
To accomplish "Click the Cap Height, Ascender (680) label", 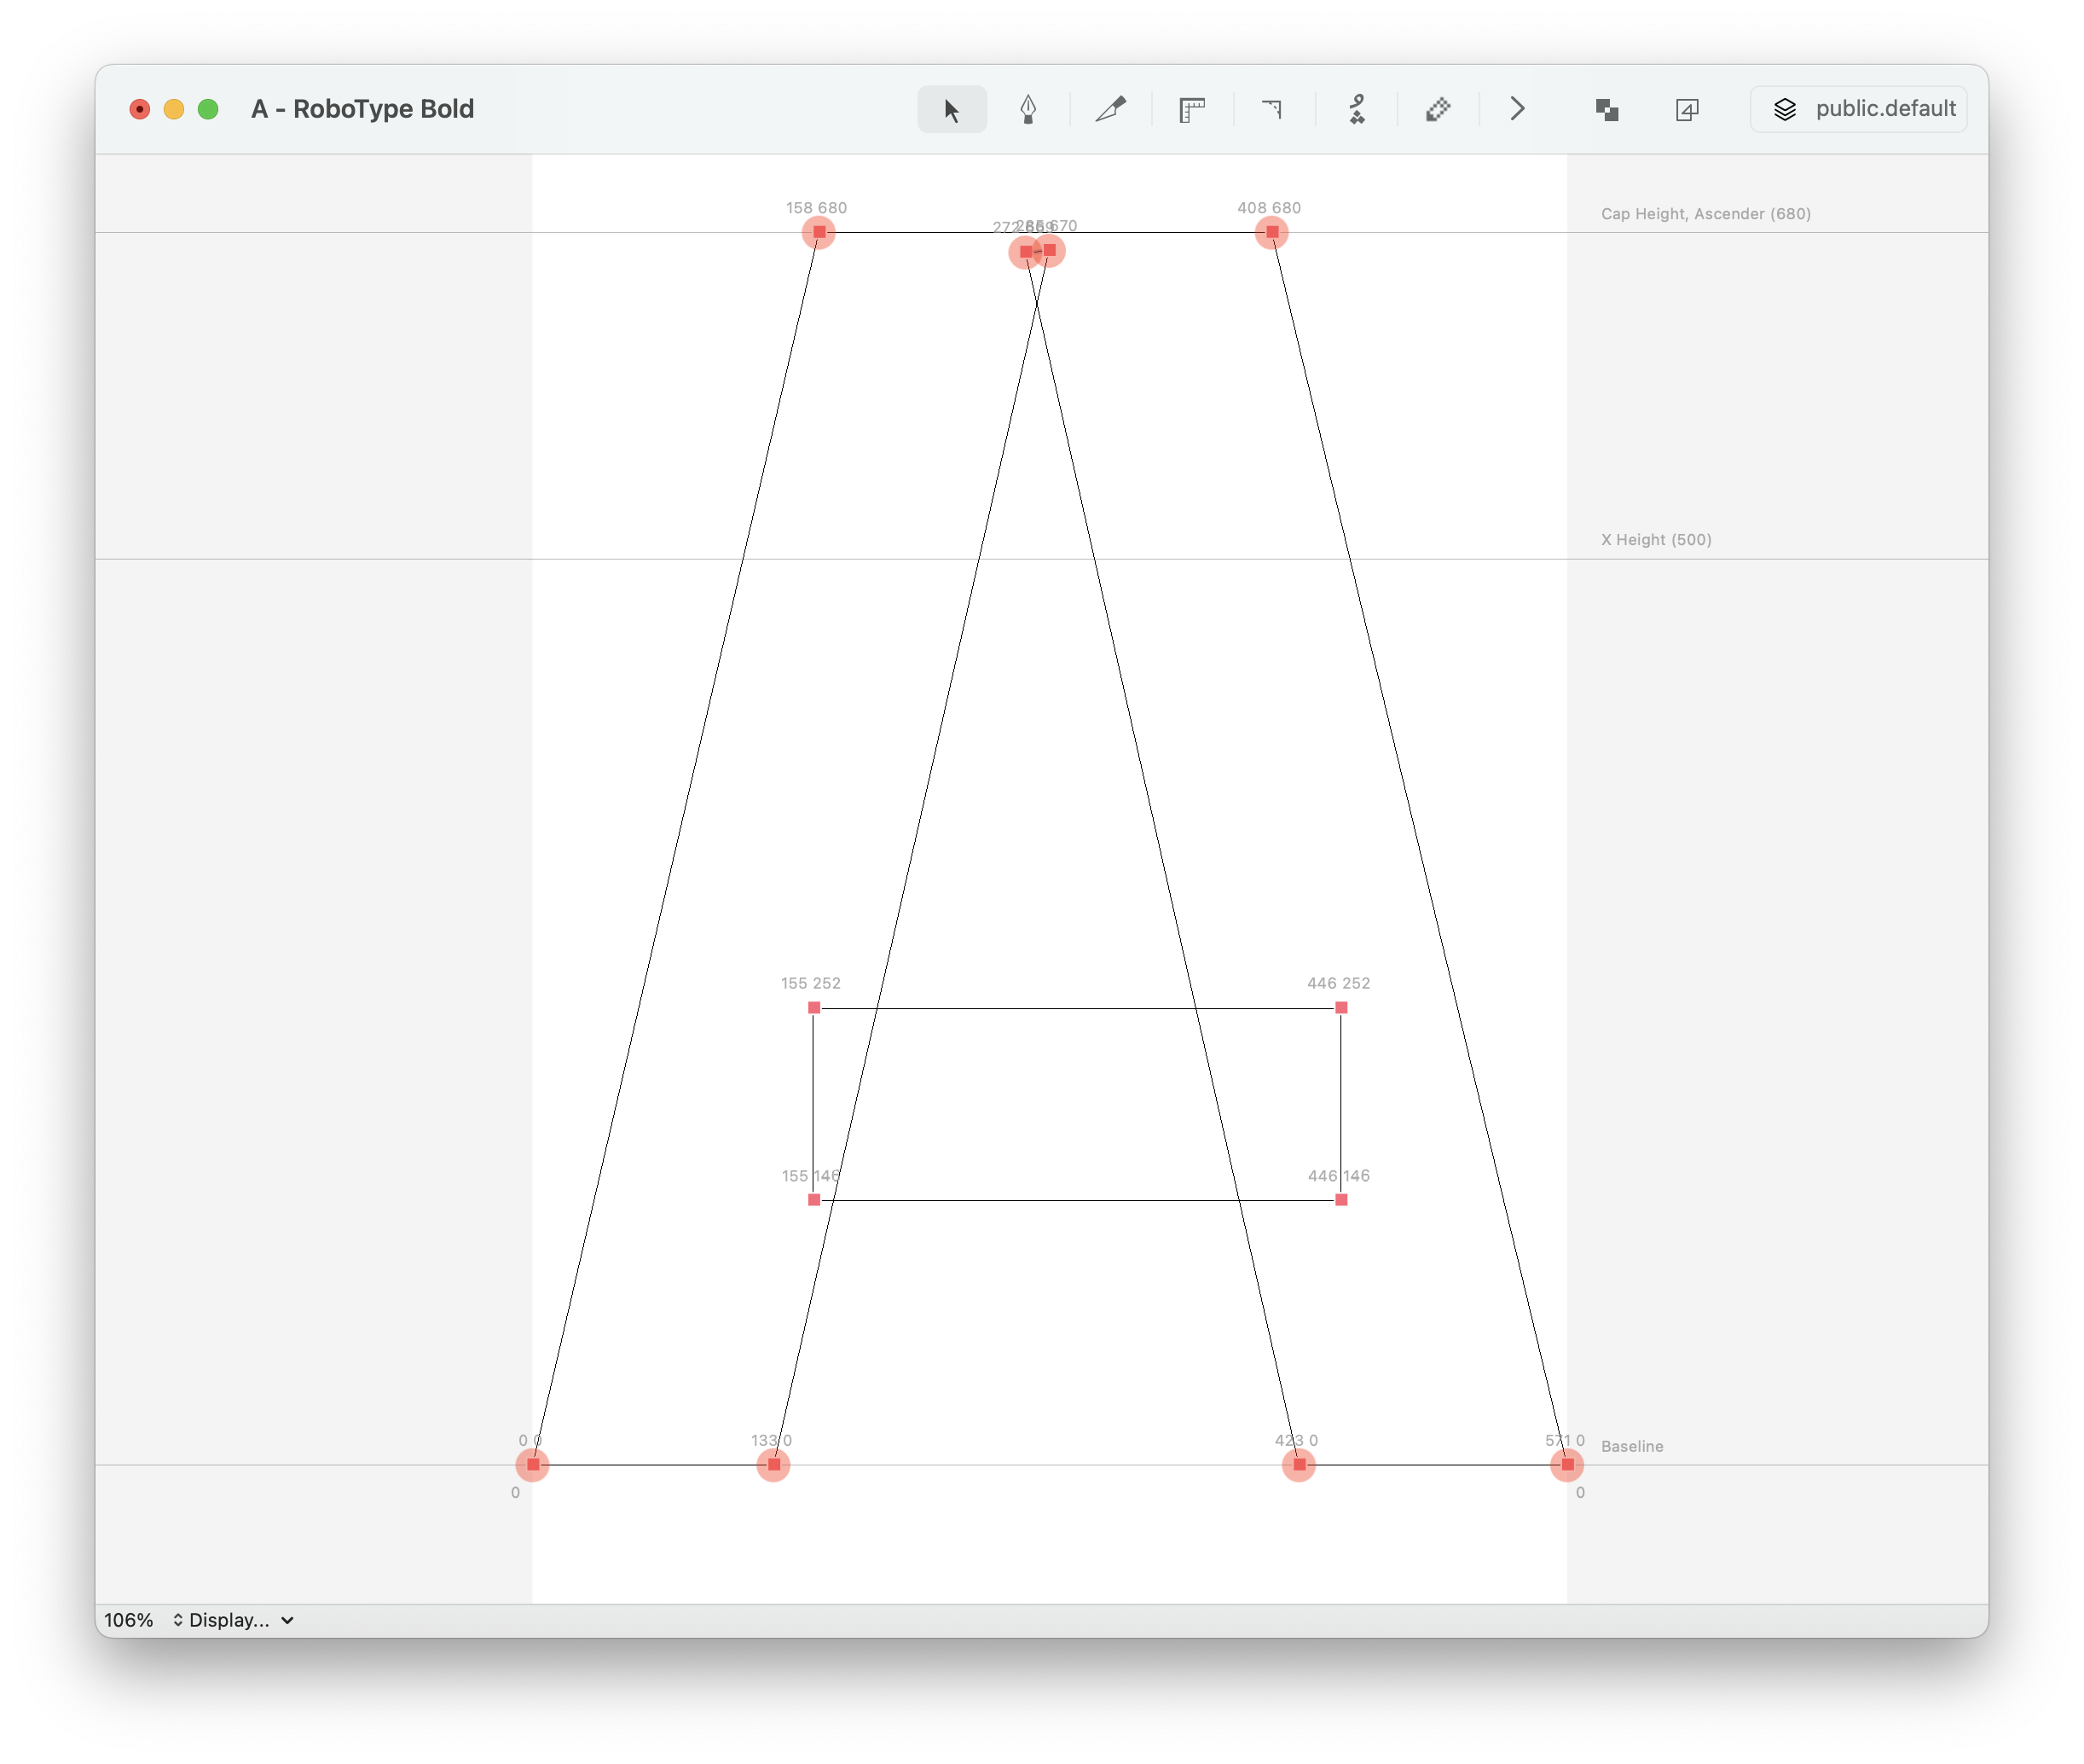I will click(1705, 214).
